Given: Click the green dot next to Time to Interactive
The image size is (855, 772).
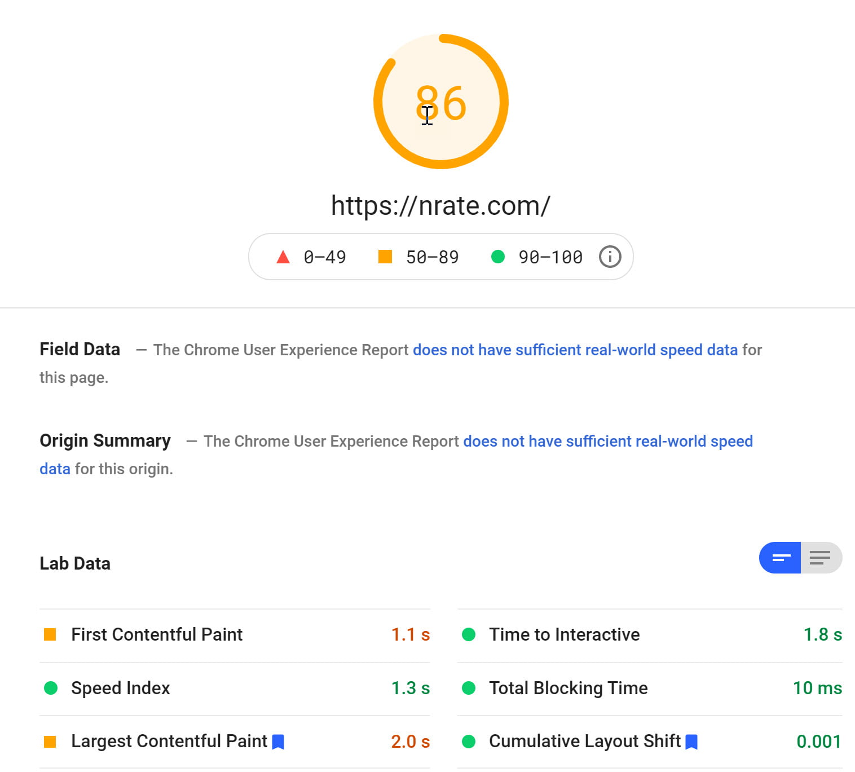Looking at the screenshot, I should pyautogui.click(x=469, y=634).
